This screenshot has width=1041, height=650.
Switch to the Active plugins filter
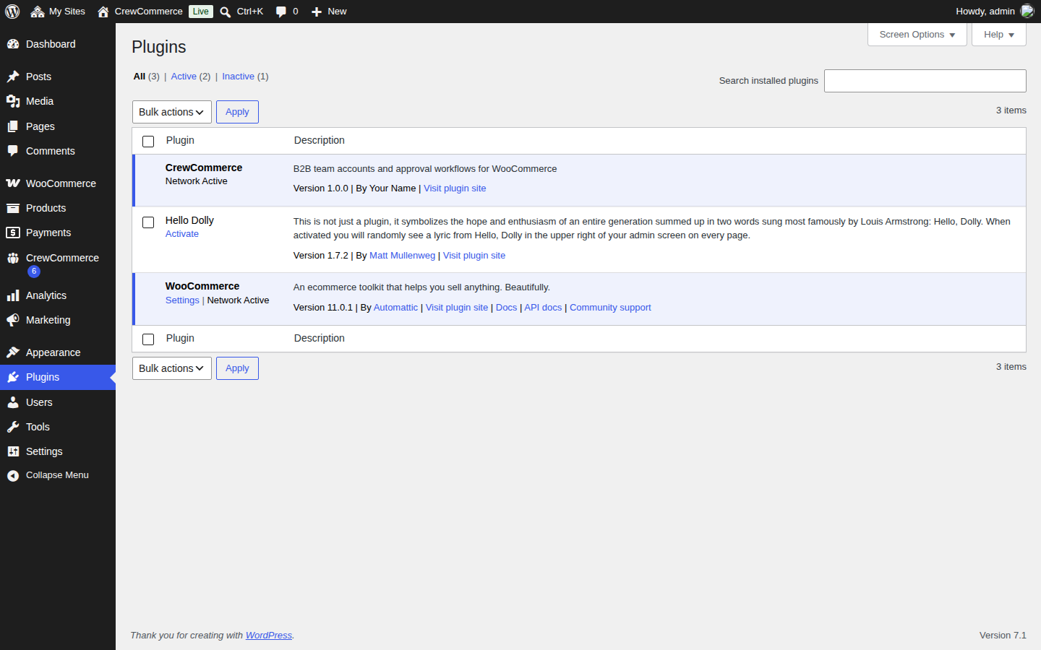(x=184, y=77)
